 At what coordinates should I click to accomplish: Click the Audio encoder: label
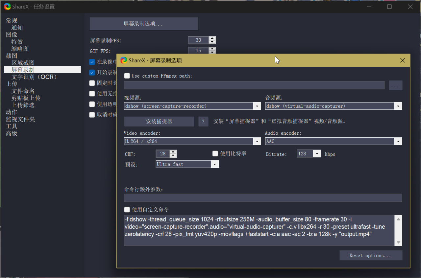coord(283,133)
